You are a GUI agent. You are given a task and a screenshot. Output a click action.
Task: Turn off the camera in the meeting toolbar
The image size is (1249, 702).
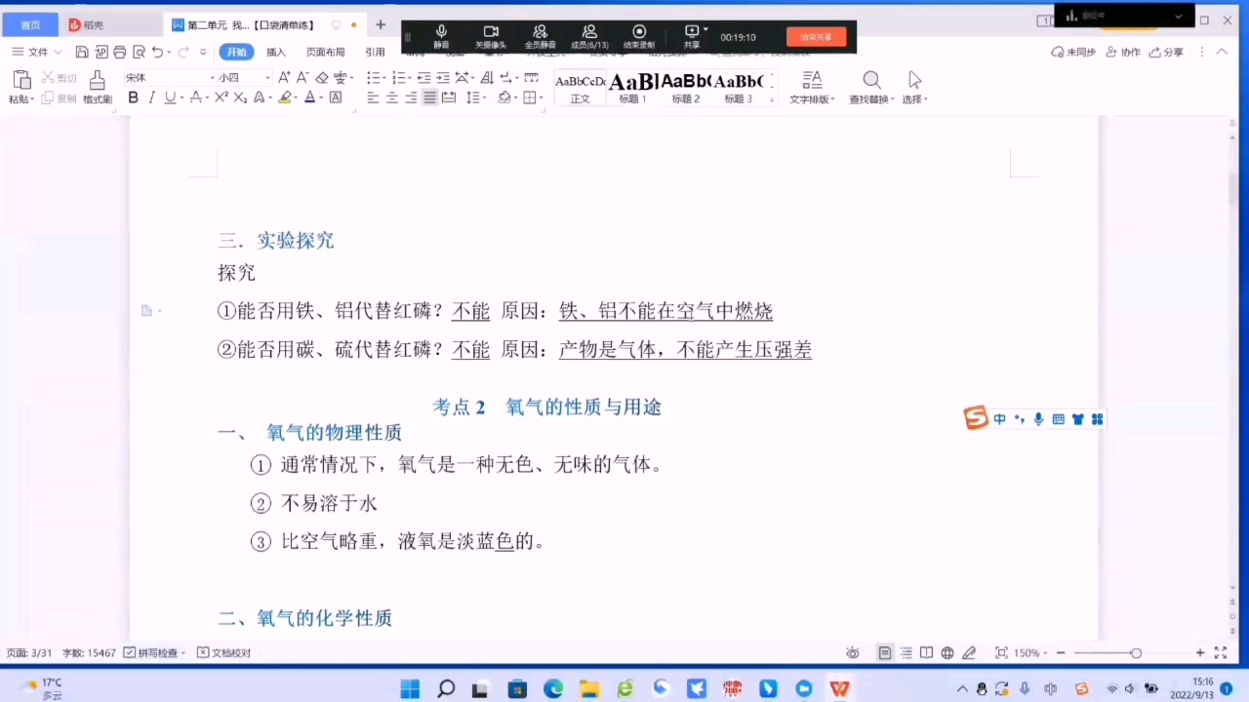492,36
